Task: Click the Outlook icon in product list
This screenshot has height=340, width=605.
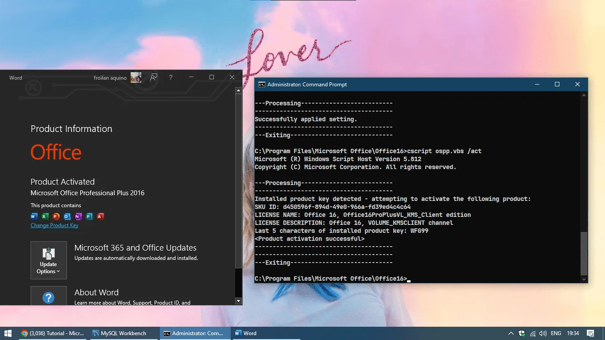Action: click(67, 216)
